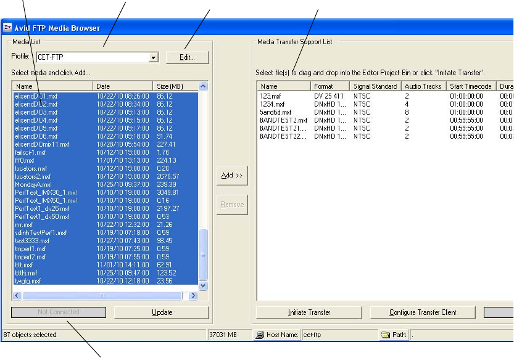The image size is (514, 358).
Task: Click the Remove button
Action: (x=232, y=205)
